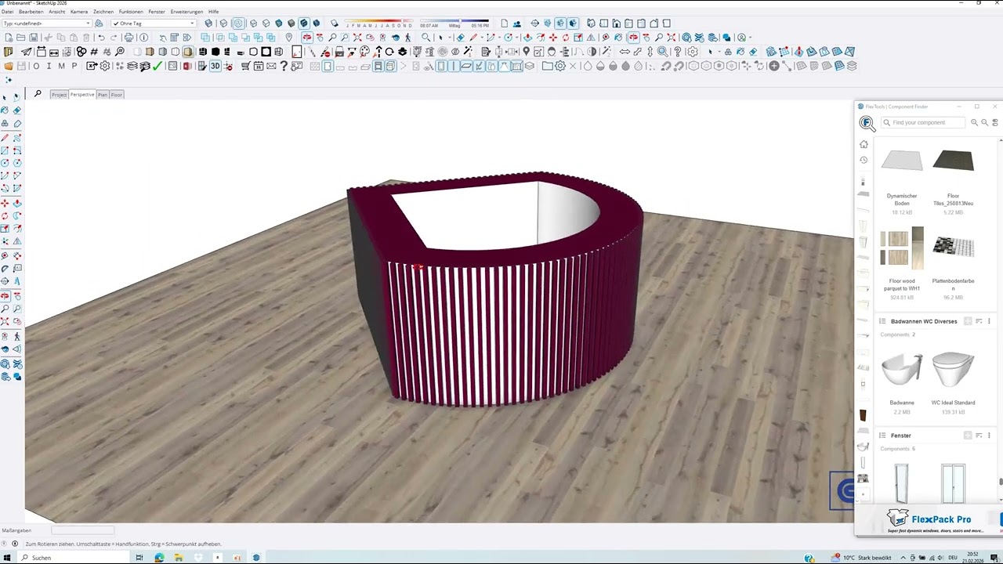Screen dimensions: 1003x564
Task: Select the Dynamischer Boden component thumbnail
Action: pos(902,161)
